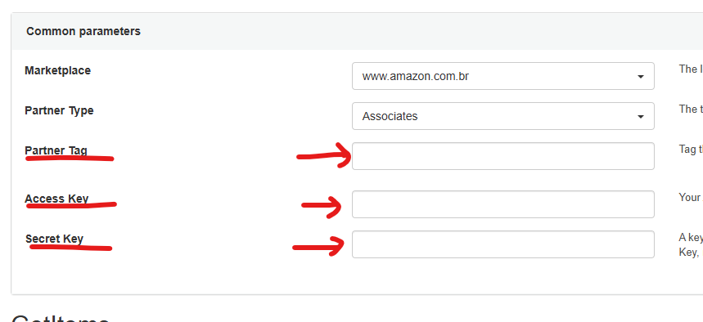Click the GetItems heading below the panel

(x=61, y=318)
